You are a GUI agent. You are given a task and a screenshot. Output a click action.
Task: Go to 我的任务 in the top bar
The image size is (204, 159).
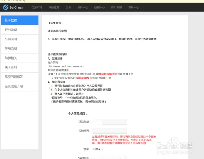54,7
